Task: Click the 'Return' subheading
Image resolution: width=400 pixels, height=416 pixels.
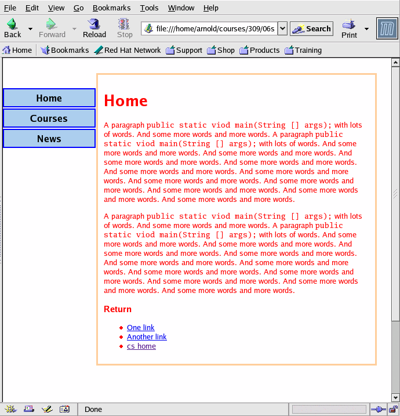Action: 118,309
